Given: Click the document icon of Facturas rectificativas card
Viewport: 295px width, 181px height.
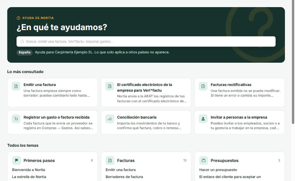Looking at the screenshot, I should 203,86.
